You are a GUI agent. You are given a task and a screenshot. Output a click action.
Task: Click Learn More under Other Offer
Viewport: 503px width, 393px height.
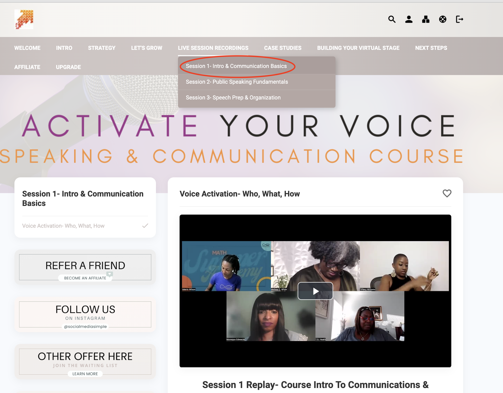[85, 374]
